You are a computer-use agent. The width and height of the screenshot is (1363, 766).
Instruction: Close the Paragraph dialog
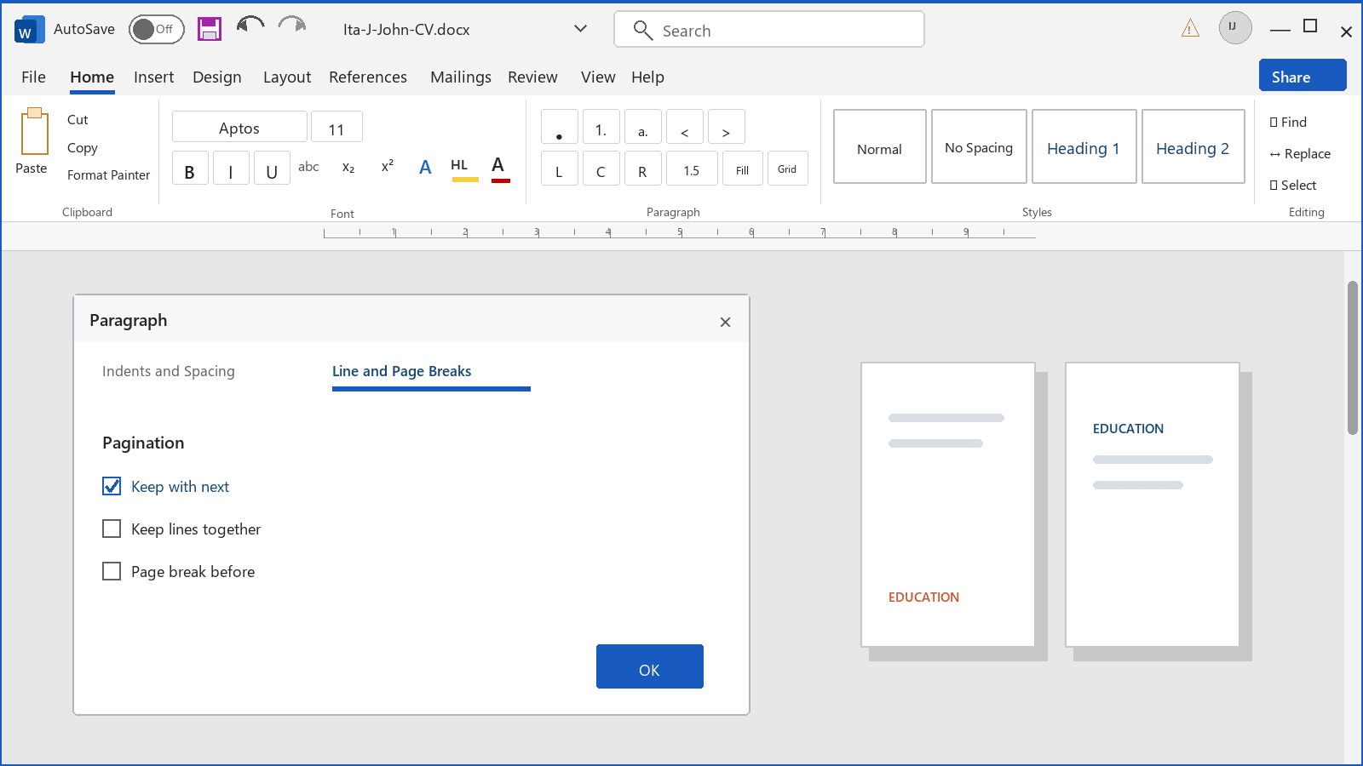[x=725, y=322]
